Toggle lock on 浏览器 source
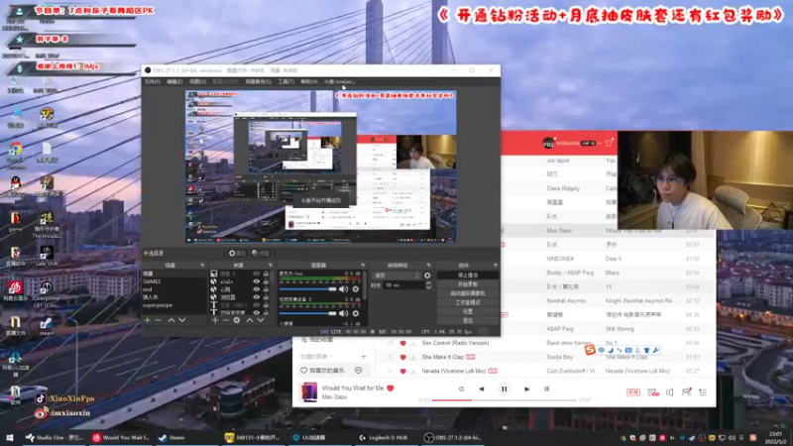Screen dimensions: 793x446 click(266, 297)
